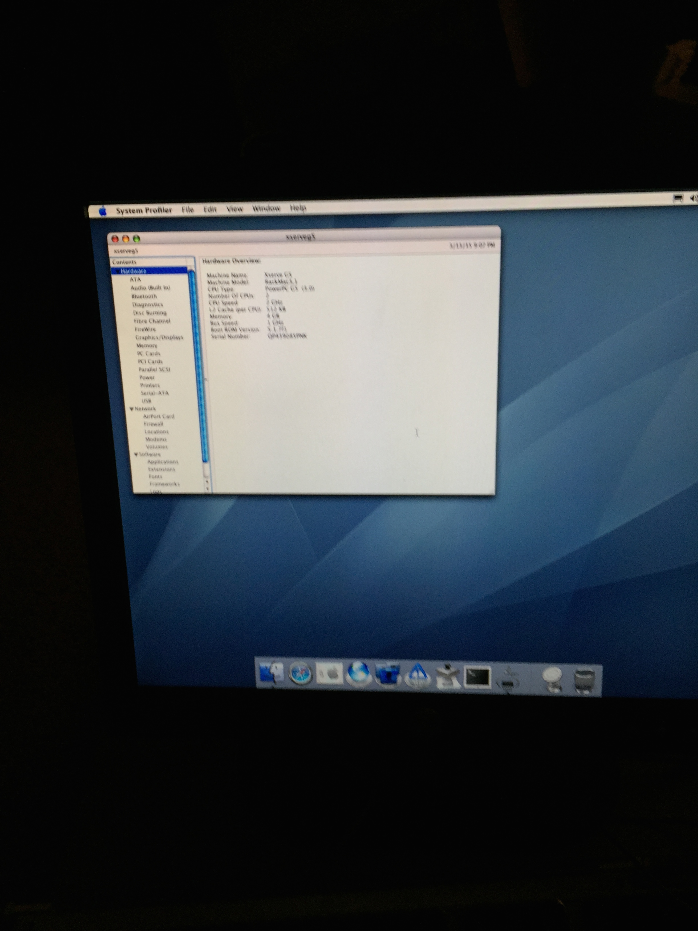Click the blue triangular icon in the Dock
Image resolution: width=698 pixels, height=931 pixels.
(x=417, y=675)
